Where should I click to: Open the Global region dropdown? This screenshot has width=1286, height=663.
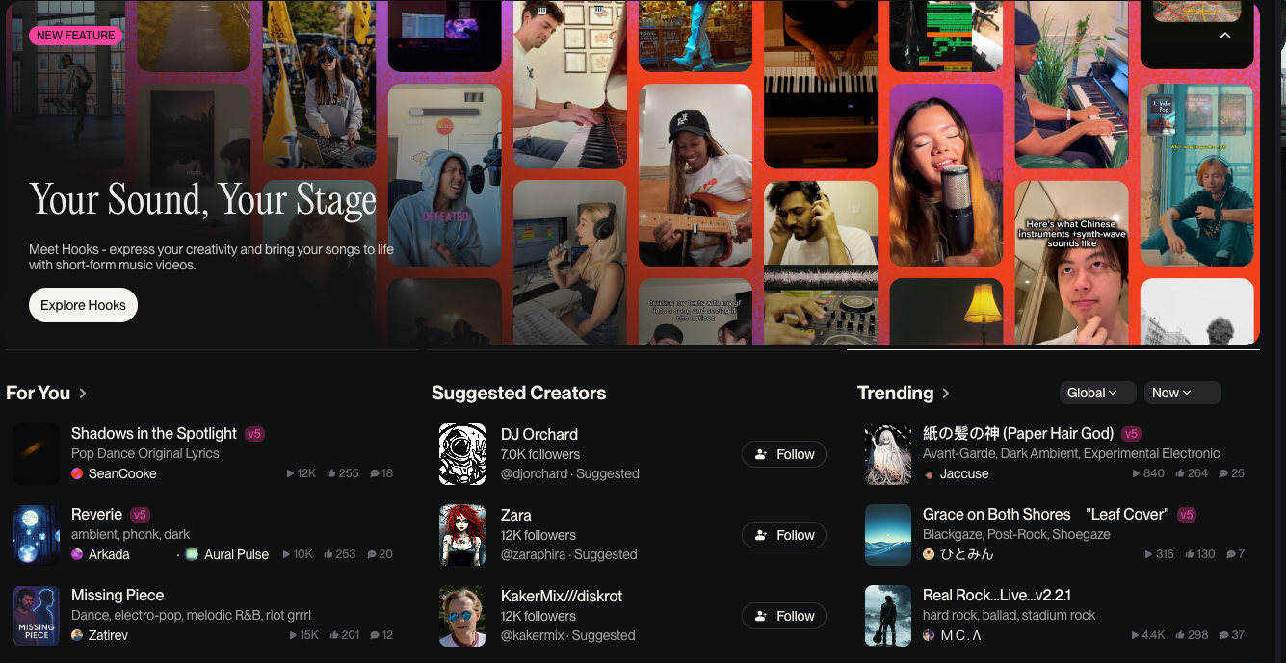pyautogui.click(x=1092, y=393)
